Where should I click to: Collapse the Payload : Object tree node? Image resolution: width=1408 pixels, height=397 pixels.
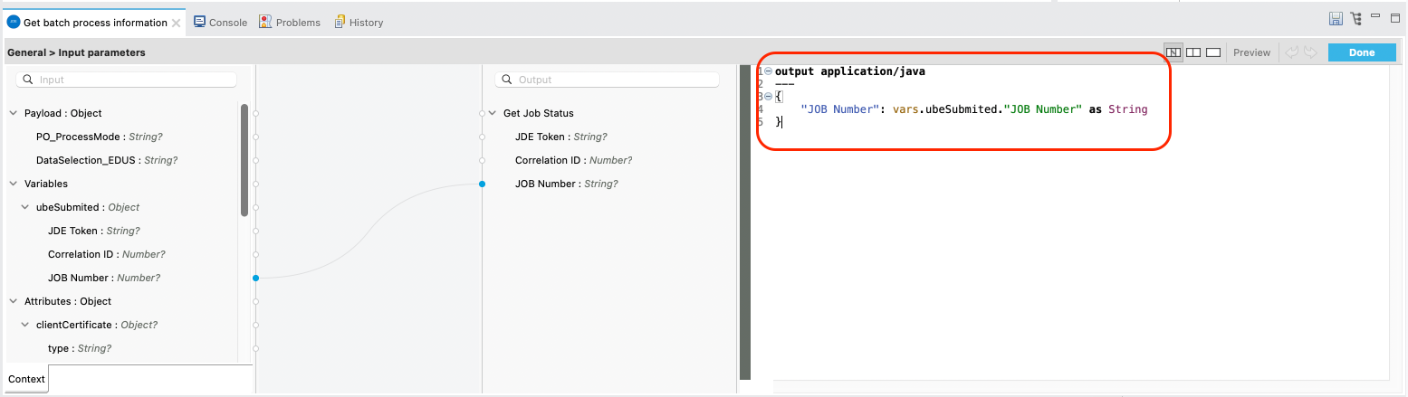point(14,113)
